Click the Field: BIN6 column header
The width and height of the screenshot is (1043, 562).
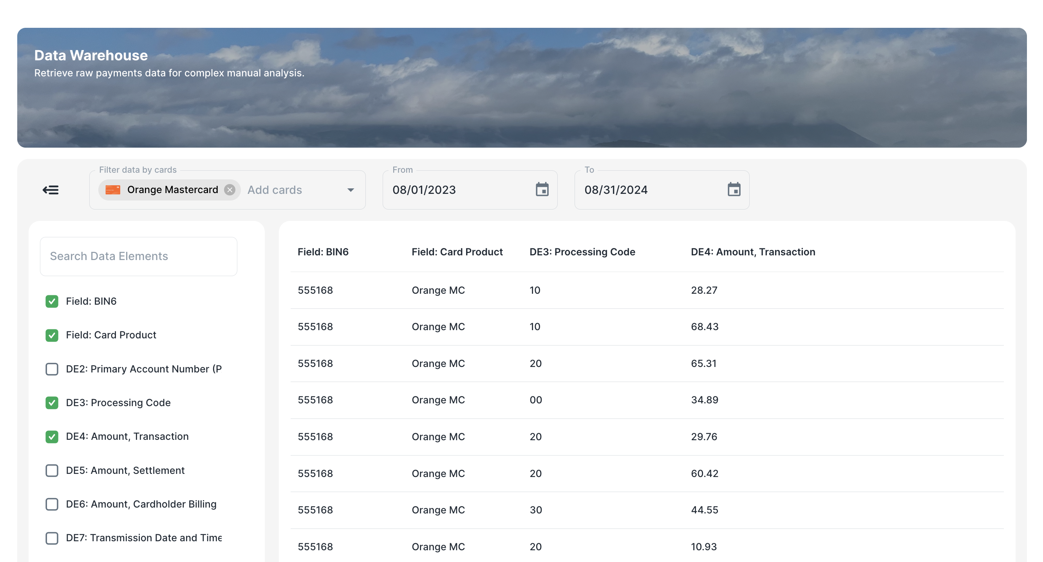(323, 252)
